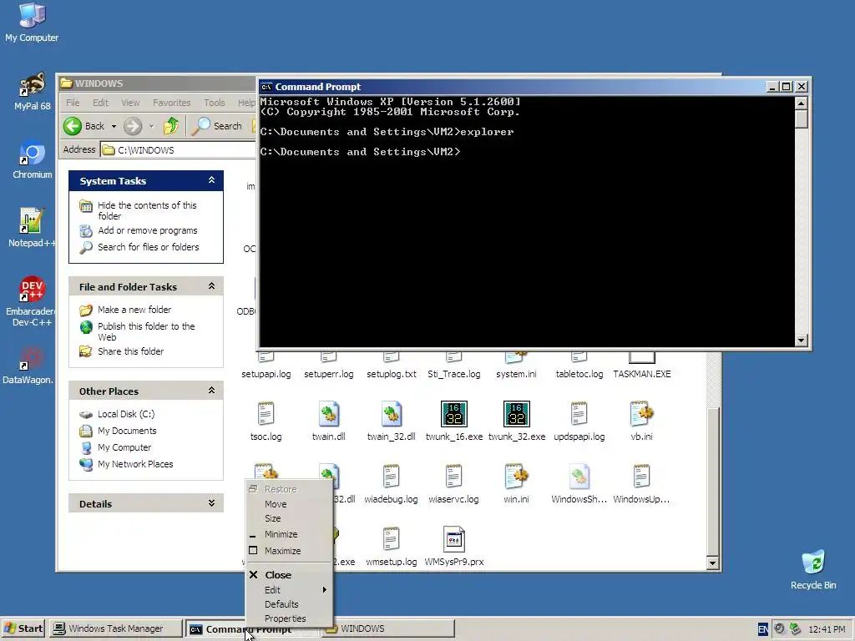Go up one folder level in explorer

click(171, 126)
